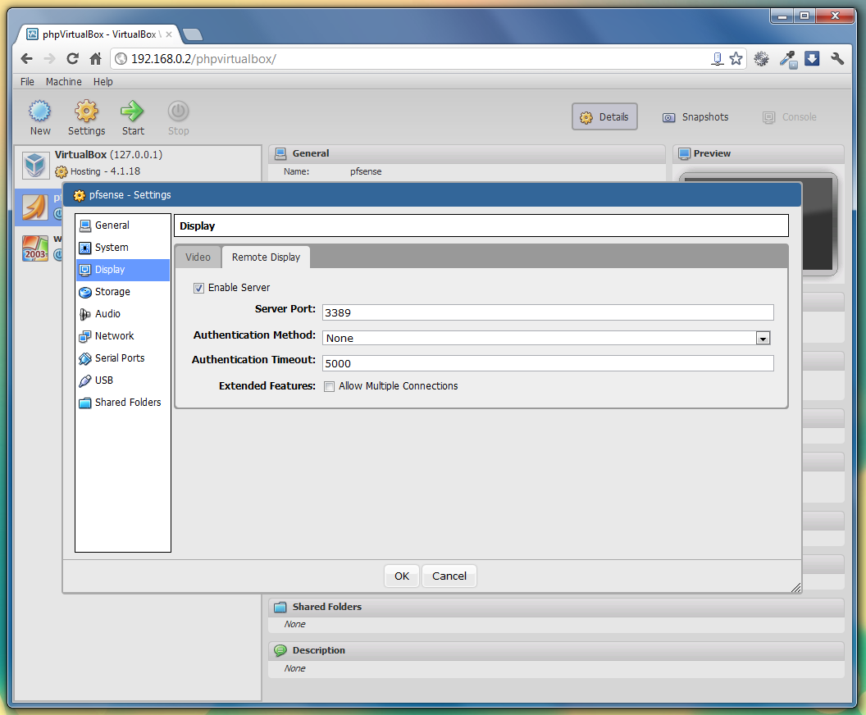Click the Server Port input field
This screenshot has height=715, width=866.
pyautogui.click(x=547, y=312)
